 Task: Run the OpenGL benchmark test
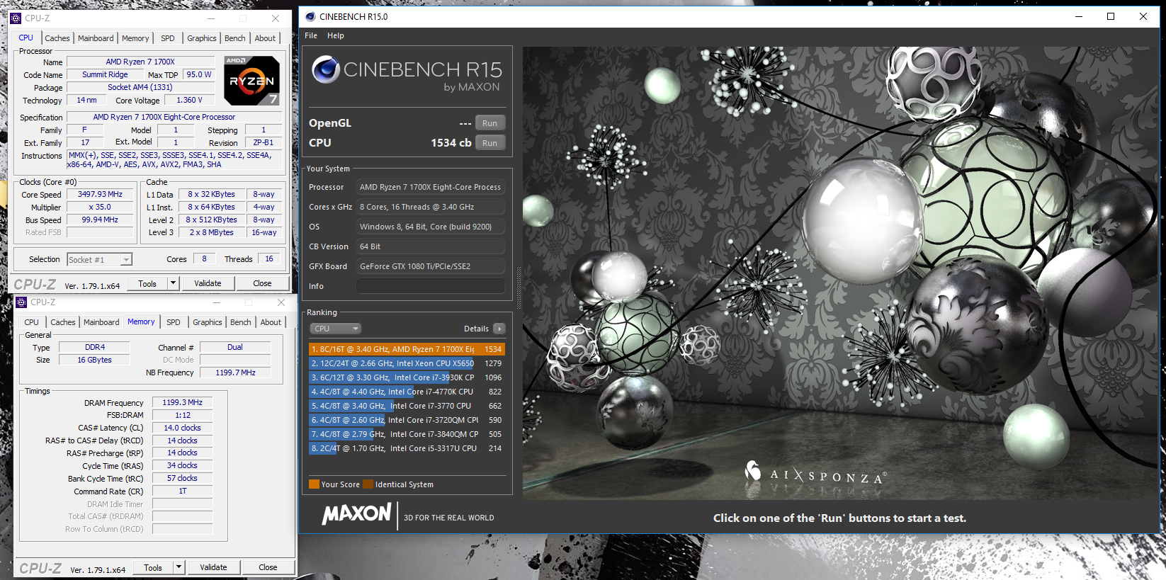490,123
